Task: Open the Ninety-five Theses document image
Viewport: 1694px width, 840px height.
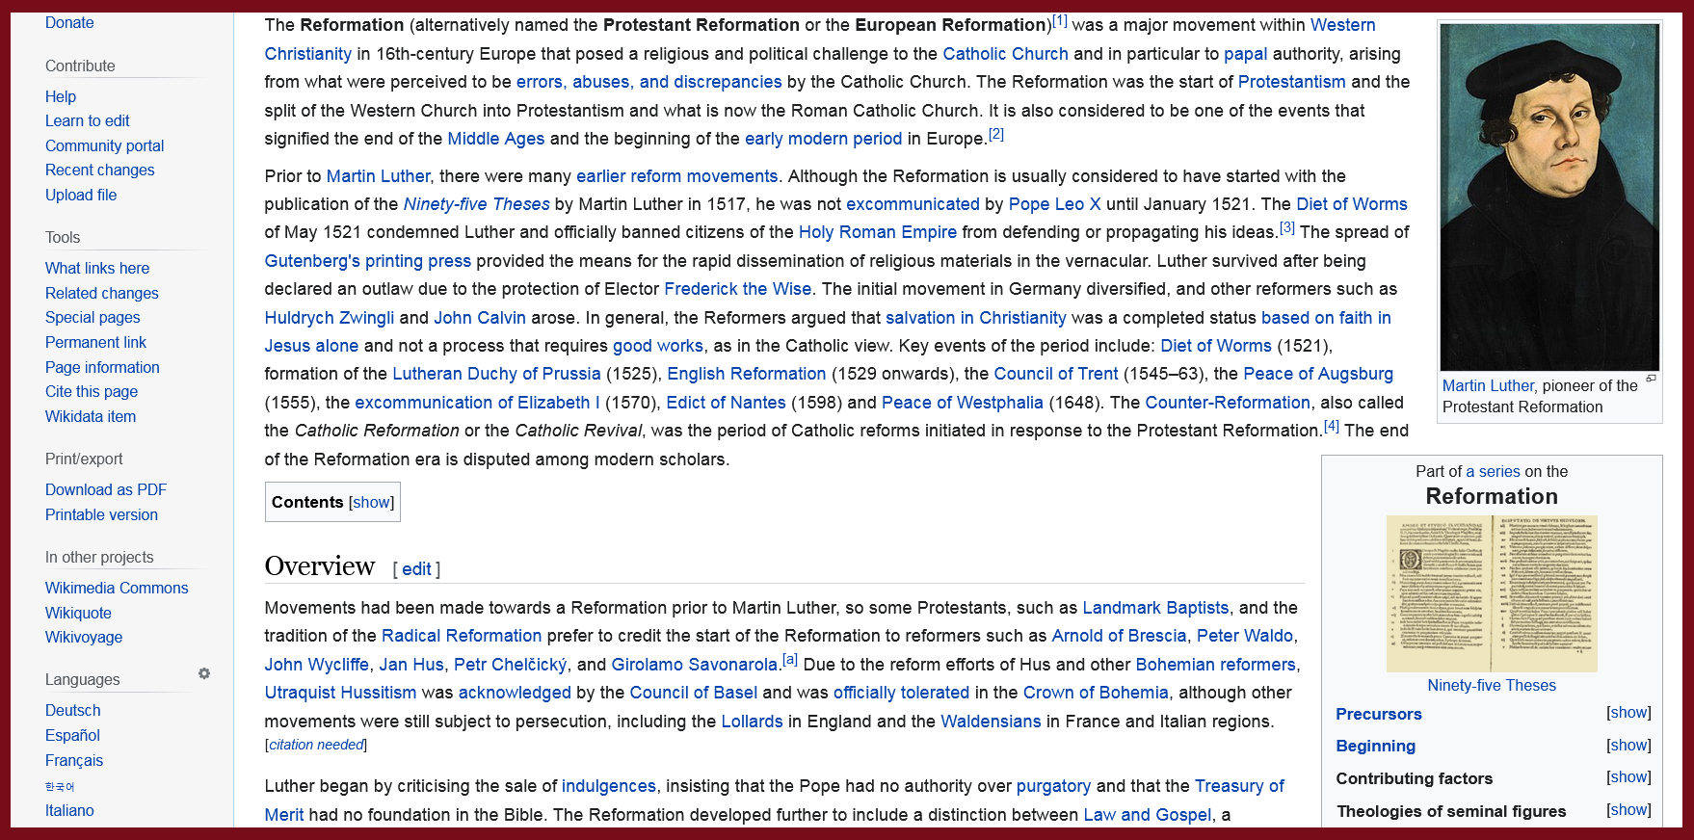Action: point(1492,593)
